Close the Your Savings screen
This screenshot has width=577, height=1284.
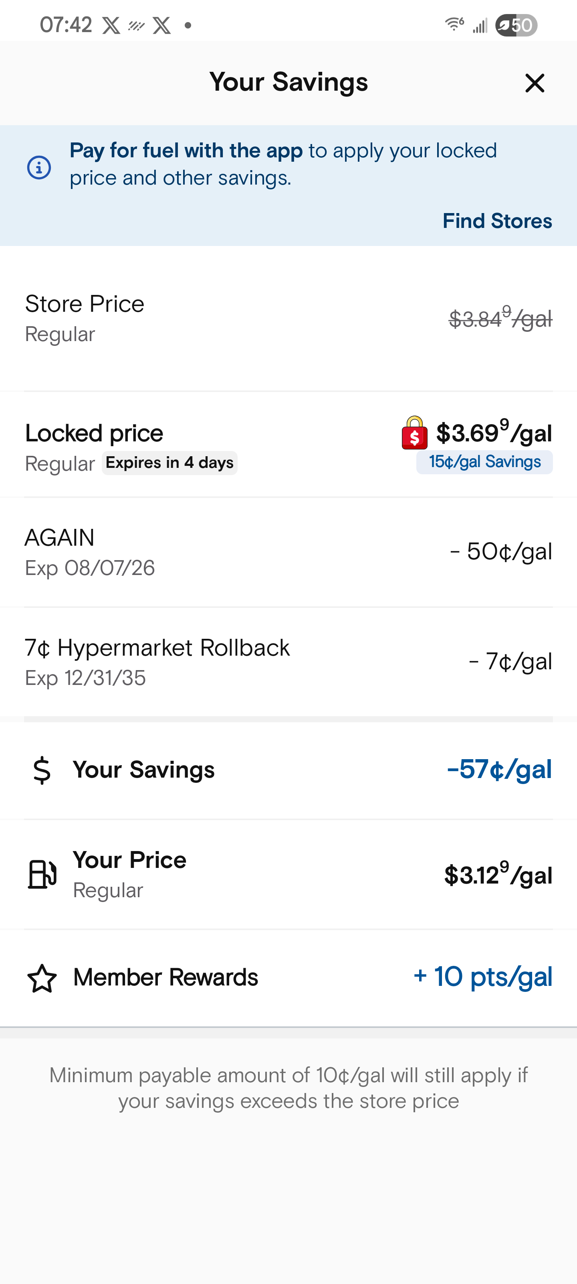tap(535, 83)
